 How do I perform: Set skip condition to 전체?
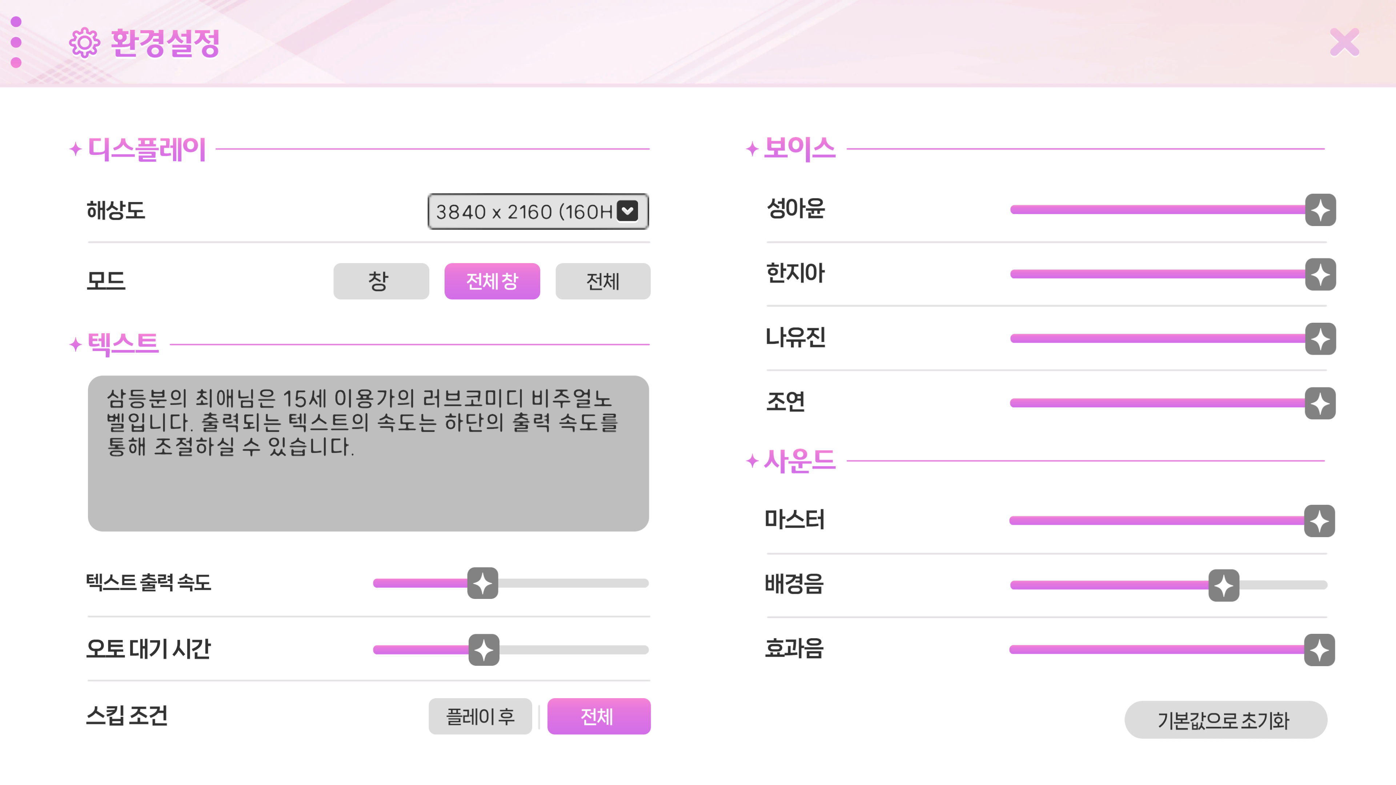coord(599,716)
